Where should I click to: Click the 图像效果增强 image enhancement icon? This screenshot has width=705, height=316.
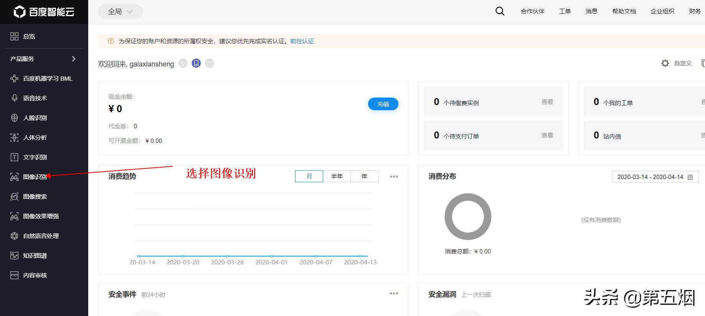tap(14, 216)
